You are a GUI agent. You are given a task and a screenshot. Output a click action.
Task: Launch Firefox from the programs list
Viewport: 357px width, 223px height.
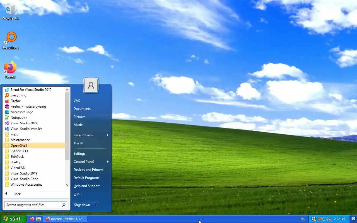point(34,101)
